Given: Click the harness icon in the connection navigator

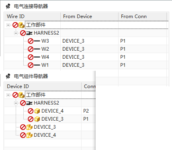Looking at the screenshot, I should coord(29,33).
